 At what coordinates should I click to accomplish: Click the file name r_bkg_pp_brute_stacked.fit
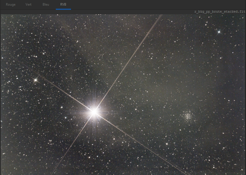220,11
